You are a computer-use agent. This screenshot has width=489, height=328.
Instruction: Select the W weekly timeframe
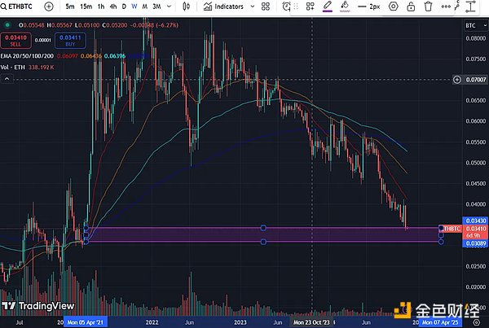pyautogui.click(x=132, y=7)
